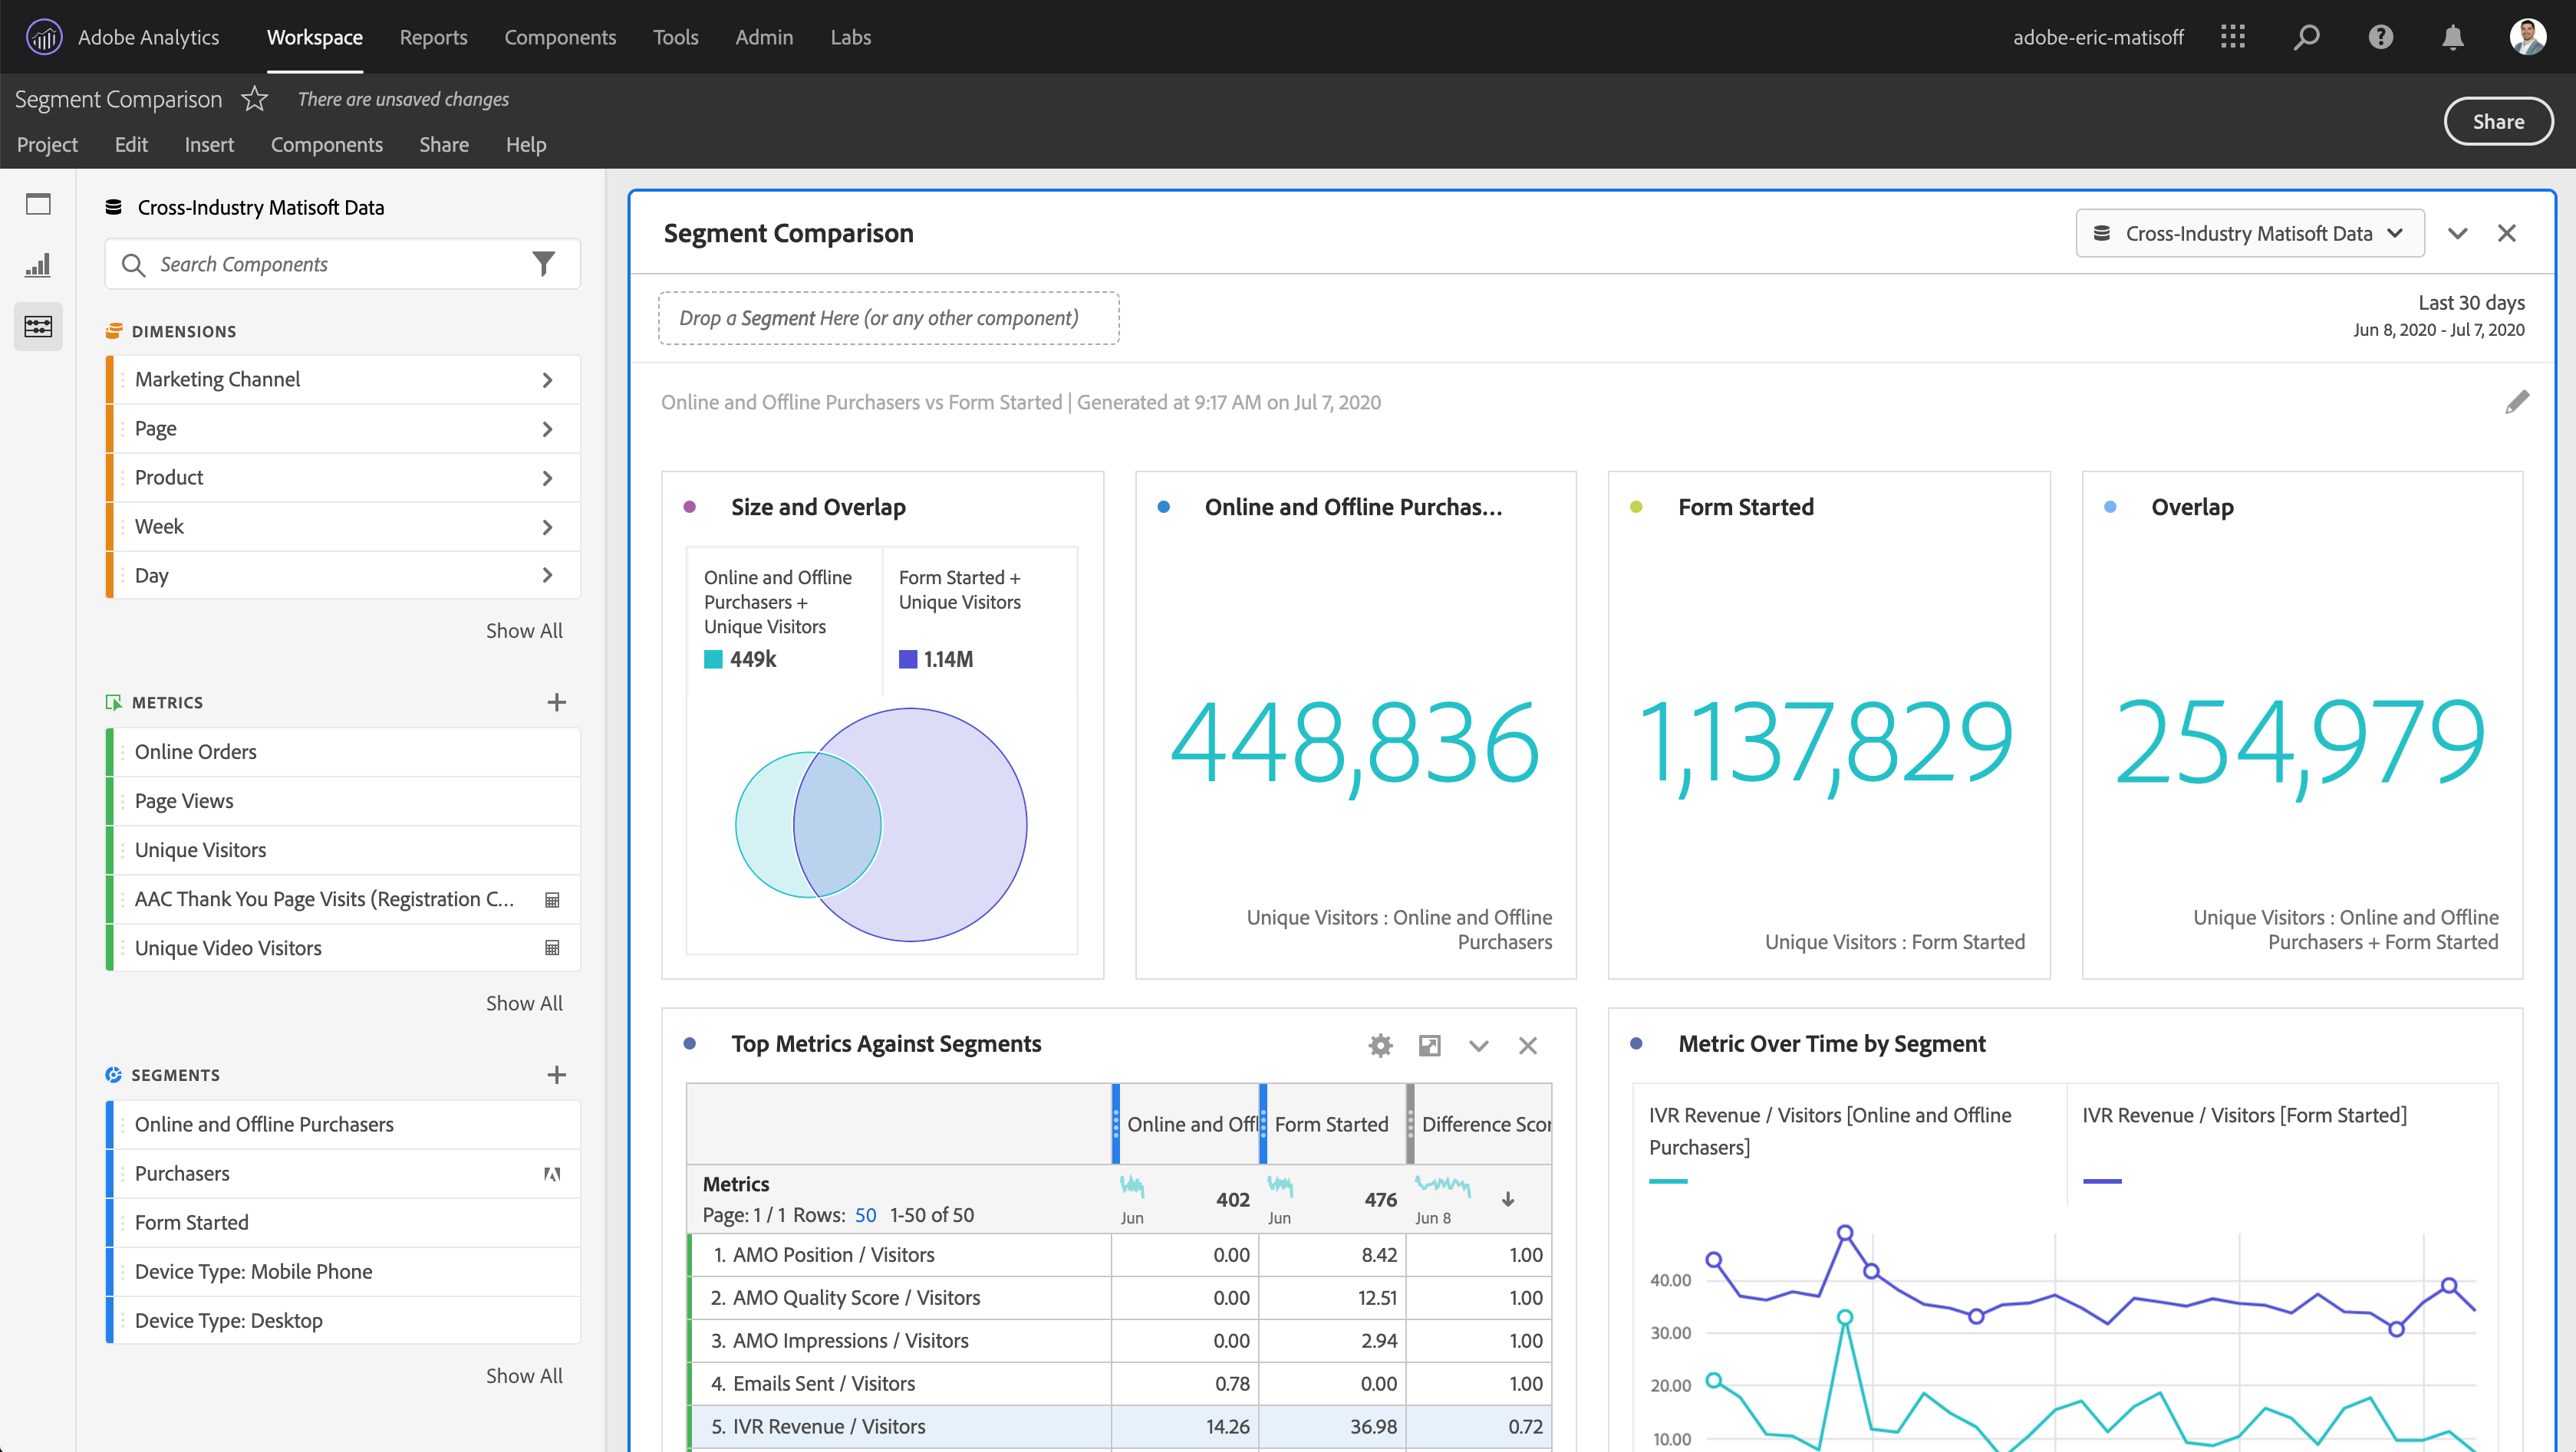The image size is (2576, 1452).
Task: Open the Visualizations bar chart icon
Action: 38,266
